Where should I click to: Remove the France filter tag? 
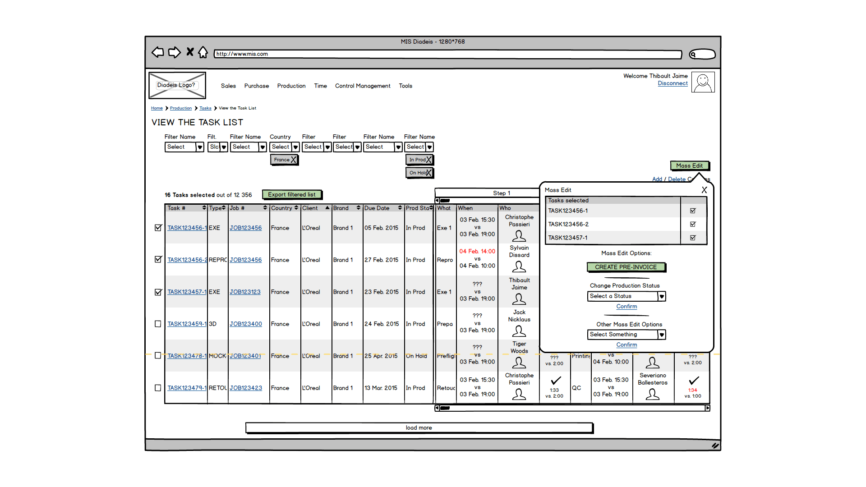click(x=294, y=160)
